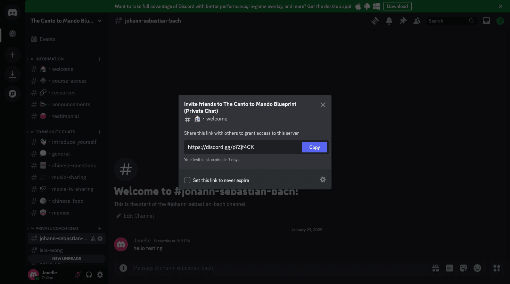Show pinned messages pin icon
This screenshot has width=510, height=284.
(x=403, y=21)
